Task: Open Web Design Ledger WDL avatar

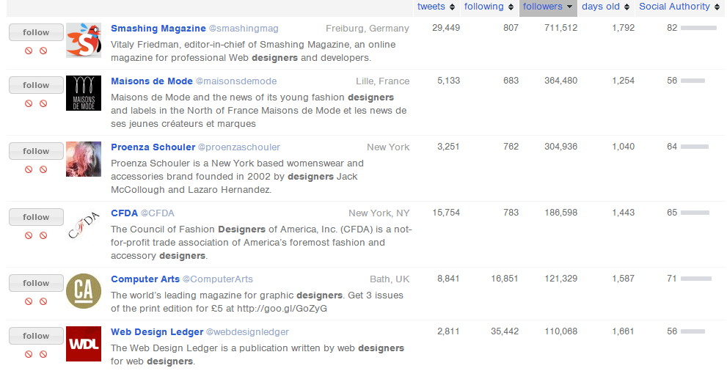Action: (x=84, y=344)
